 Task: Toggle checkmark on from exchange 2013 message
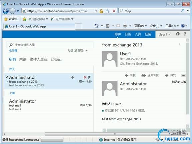coord(7,77)
